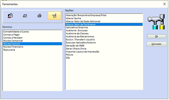Click the Ok button
169x100 pixels.
[156, 36]
